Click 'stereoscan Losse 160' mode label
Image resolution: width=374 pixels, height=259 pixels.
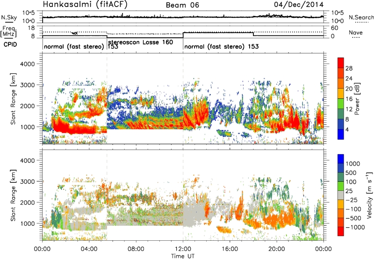click(x=141, y=43)
